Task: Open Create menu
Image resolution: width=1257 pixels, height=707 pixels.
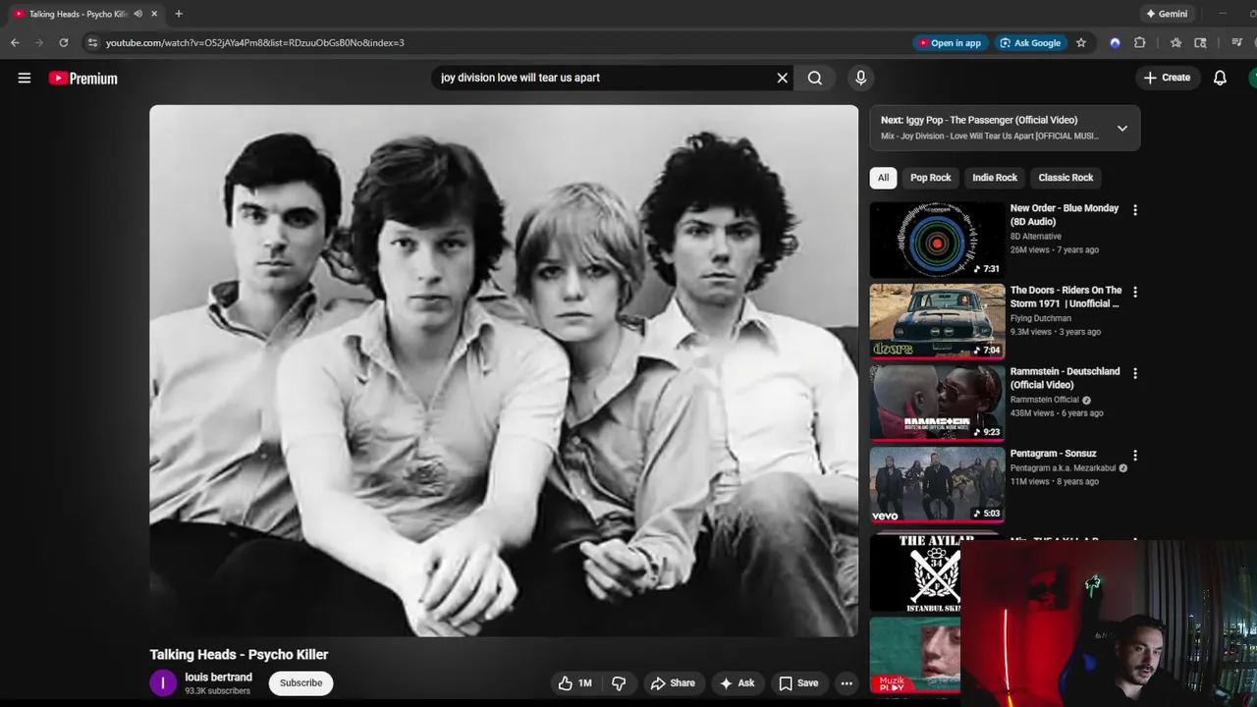Action: [1168, 78]
